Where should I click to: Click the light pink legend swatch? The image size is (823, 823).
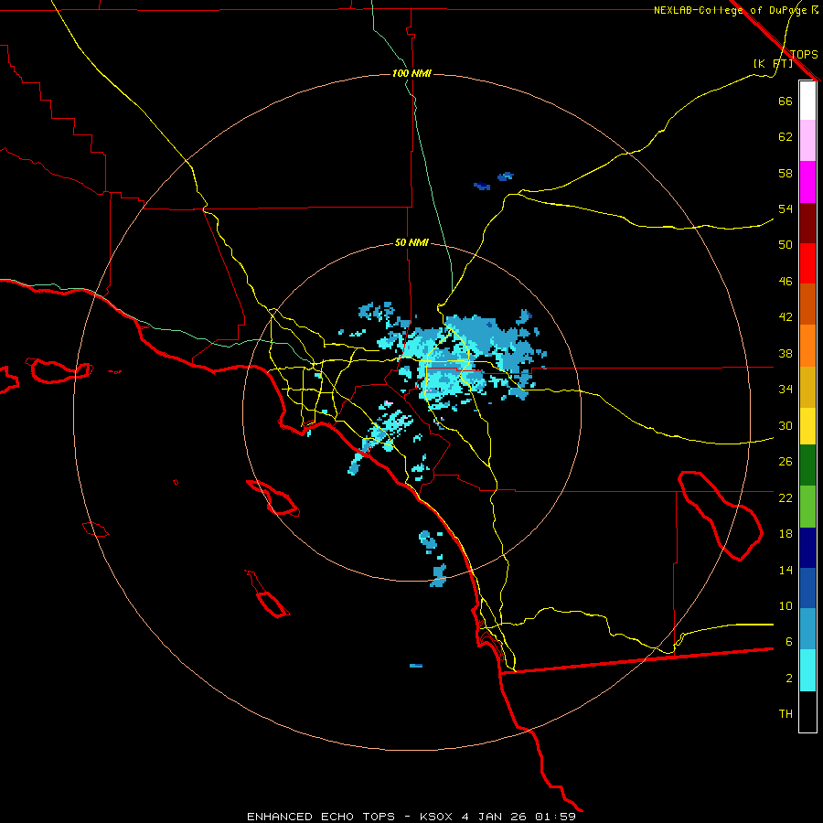(x=807, y=141)
